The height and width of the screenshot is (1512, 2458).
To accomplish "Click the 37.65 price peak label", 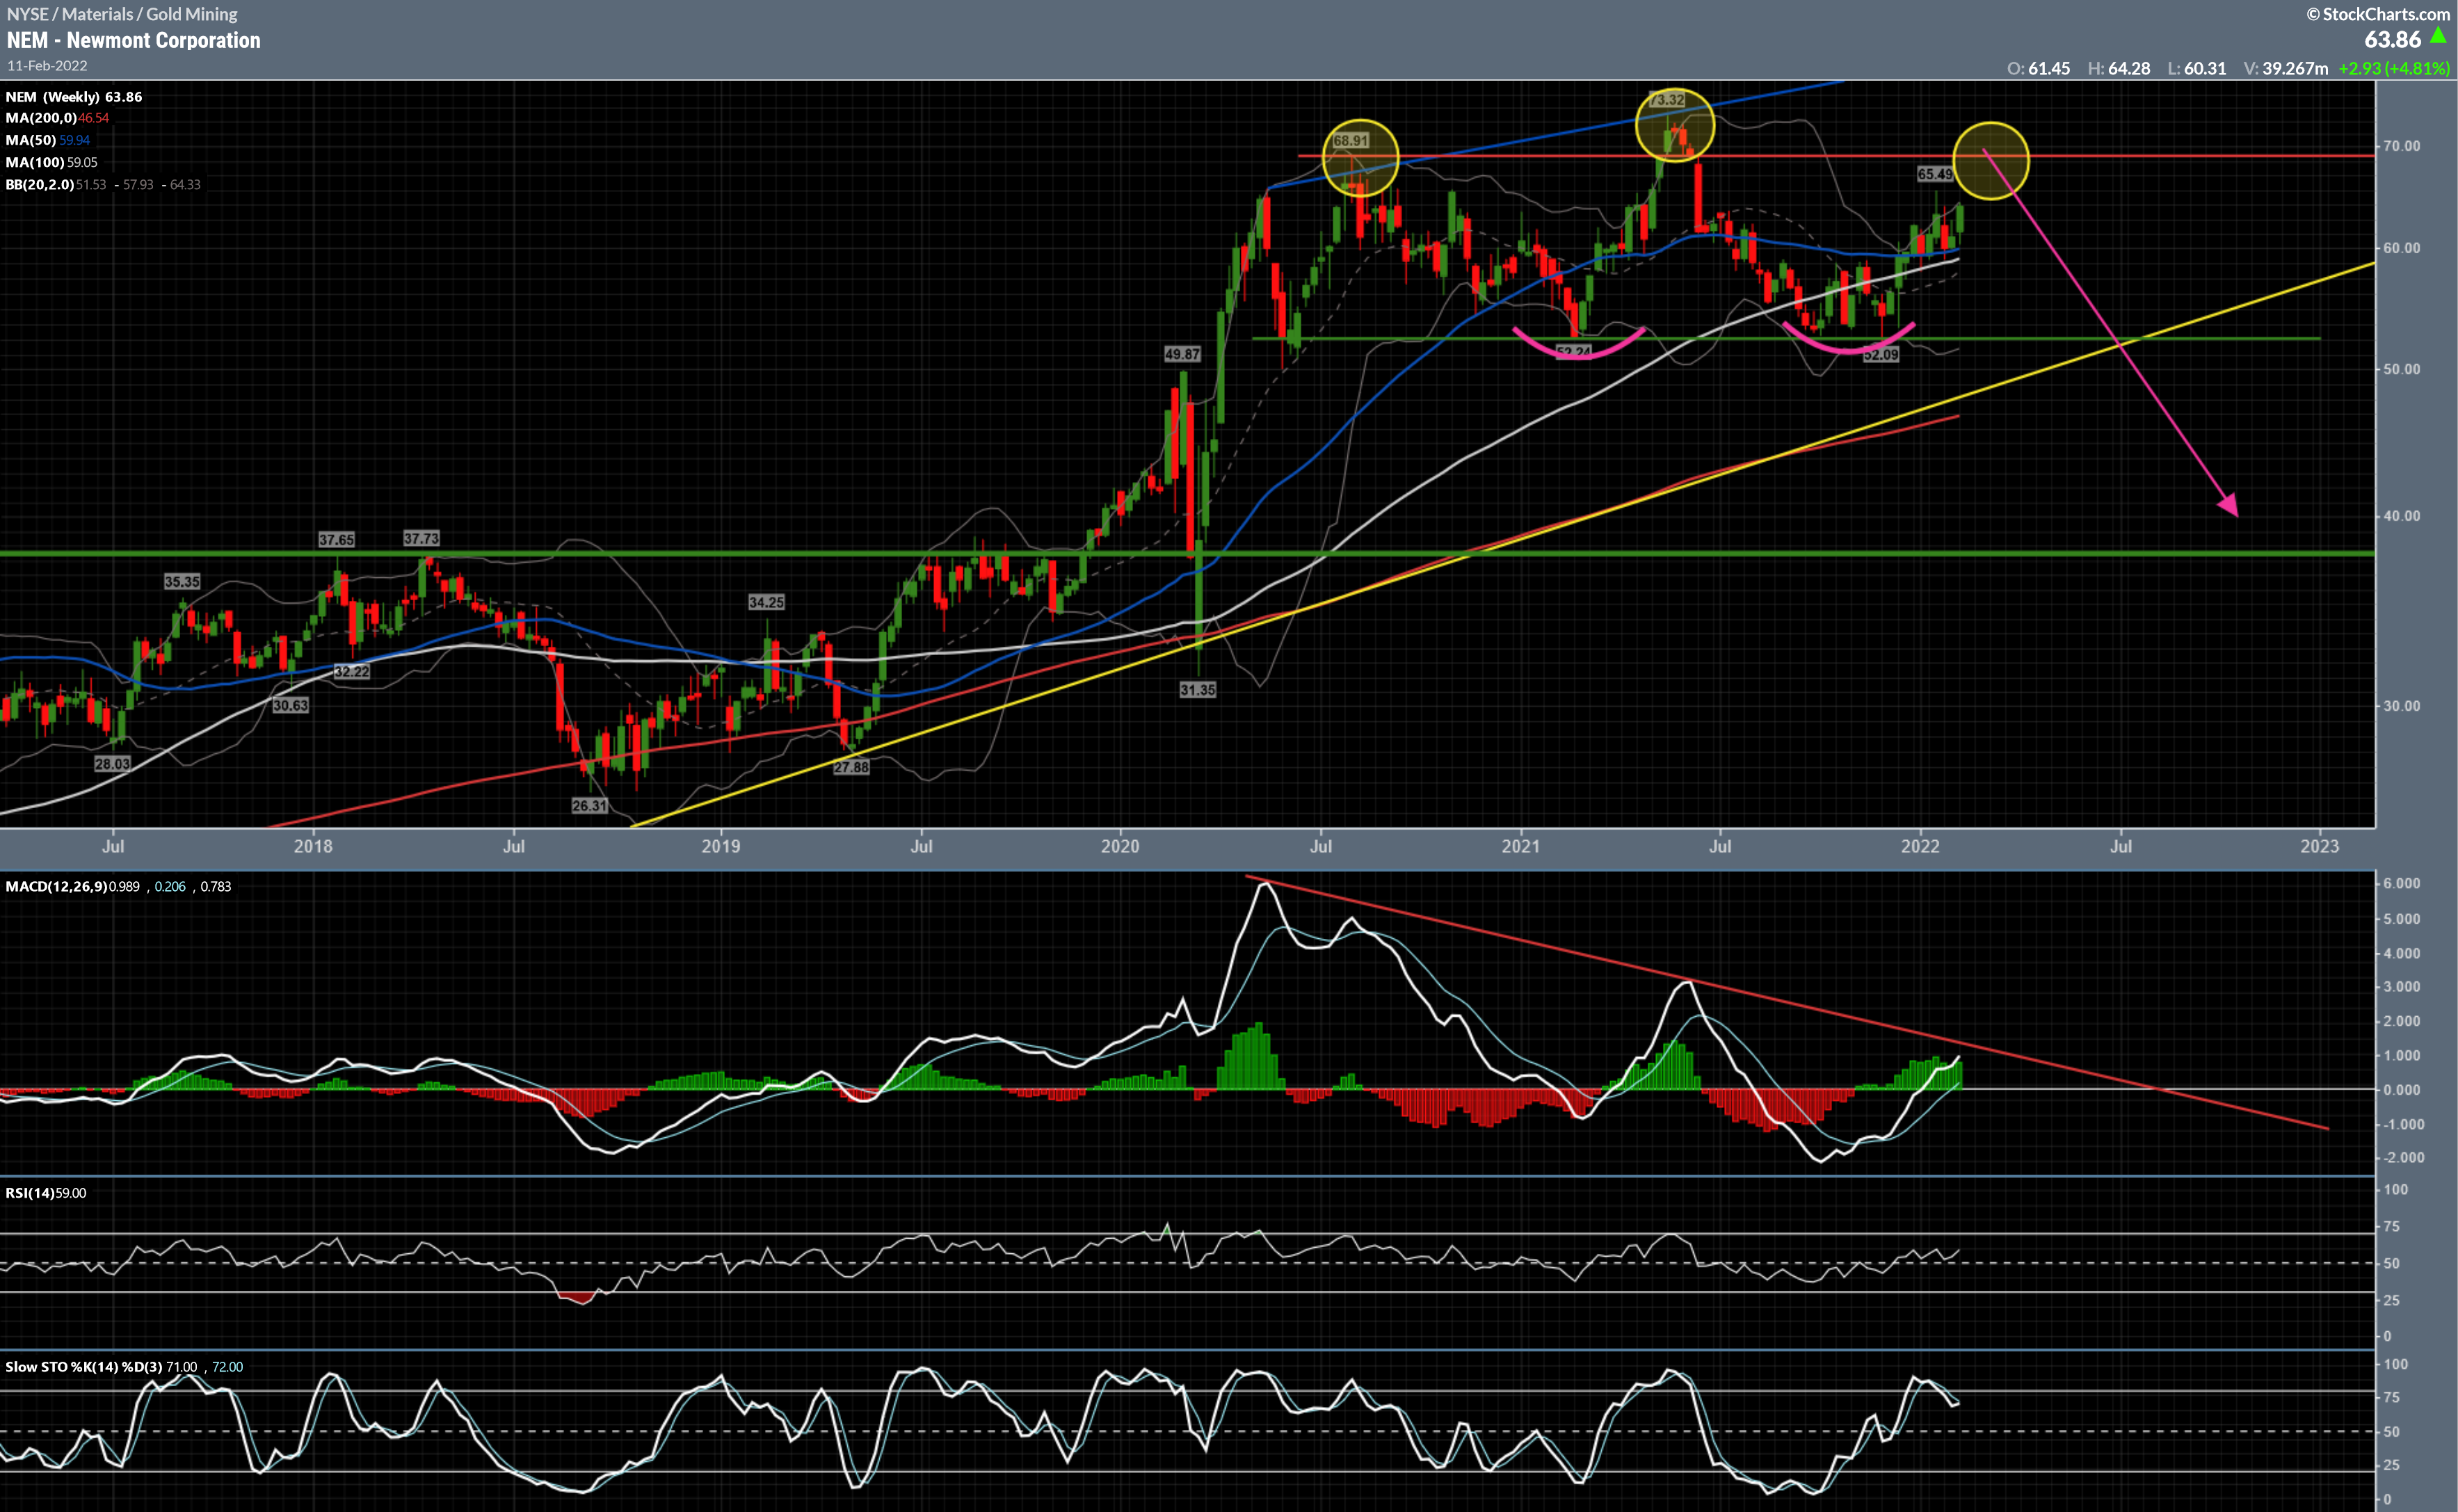I will [336, 540].
